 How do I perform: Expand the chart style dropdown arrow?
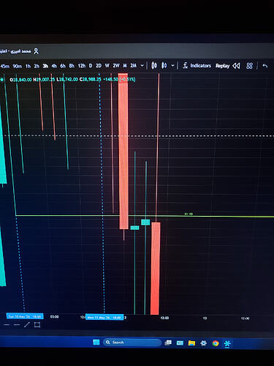tap(172, 66)
